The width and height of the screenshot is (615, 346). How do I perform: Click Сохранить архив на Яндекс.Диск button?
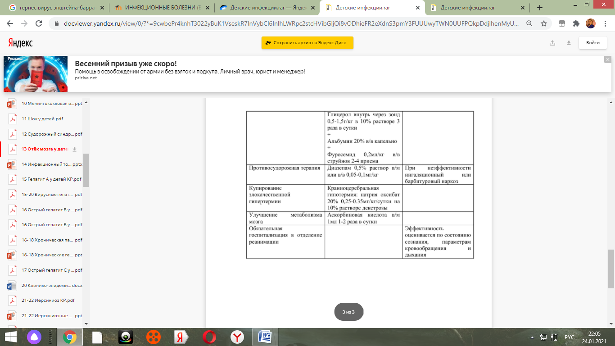pyautogui.click(x=307, y=43)
